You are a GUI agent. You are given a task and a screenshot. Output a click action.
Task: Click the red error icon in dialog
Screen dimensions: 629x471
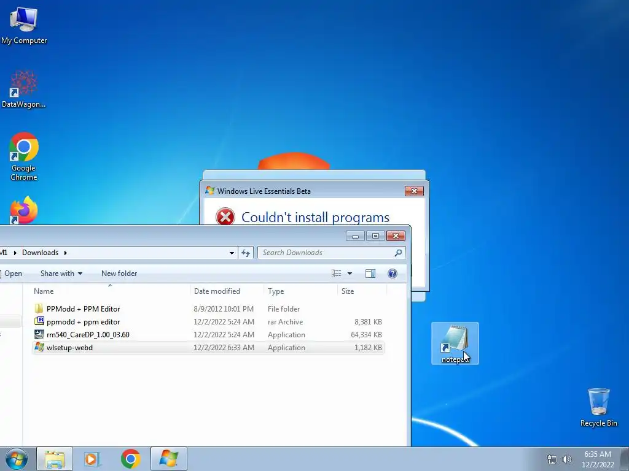point(225,216)
